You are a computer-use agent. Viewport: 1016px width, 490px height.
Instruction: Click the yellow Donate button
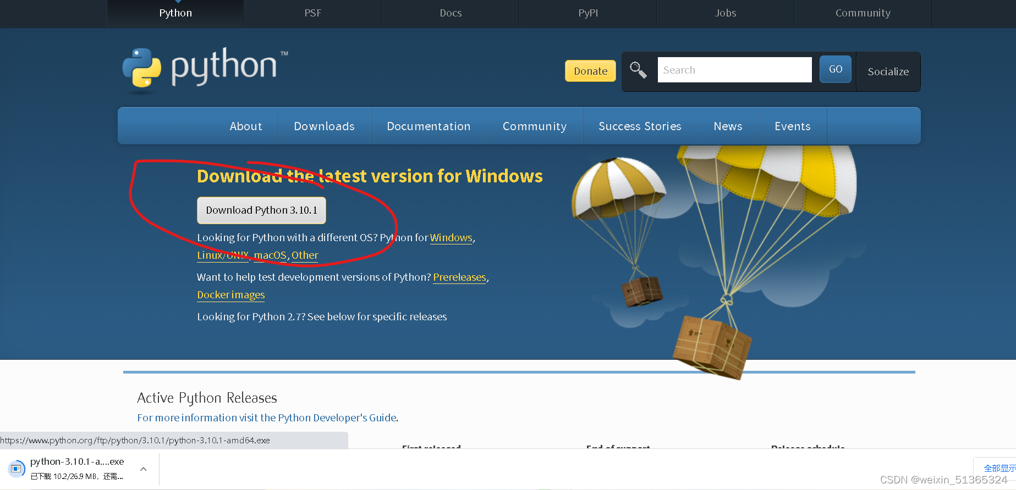point(590,71)
